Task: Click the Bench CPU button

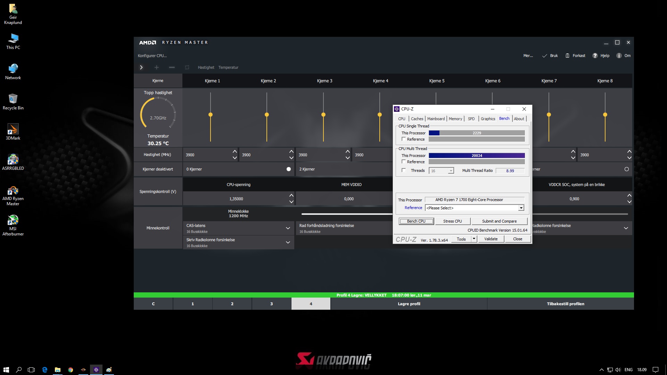Action: (416, 221)
